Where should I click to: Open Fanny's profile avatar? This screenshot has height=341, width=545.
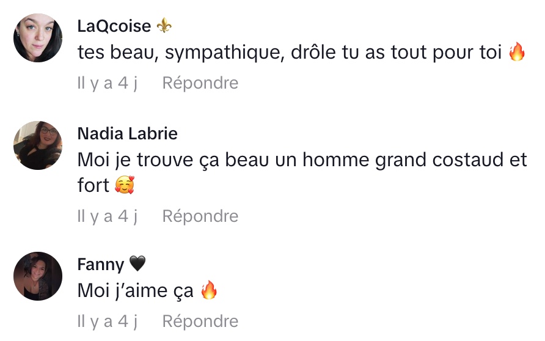38,276
